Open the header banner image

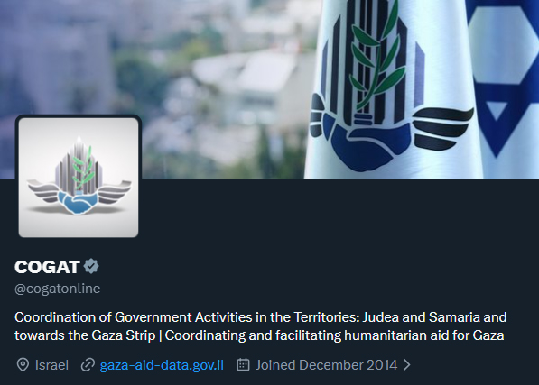pyautogui.click(x=269, y=89)
